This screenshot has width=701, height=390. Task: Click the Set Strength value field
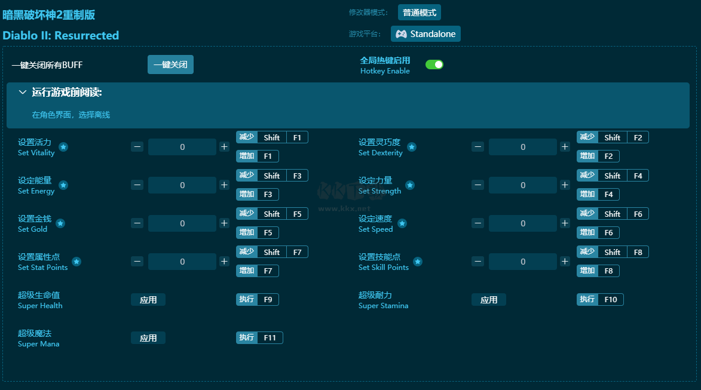pos(523,185)
